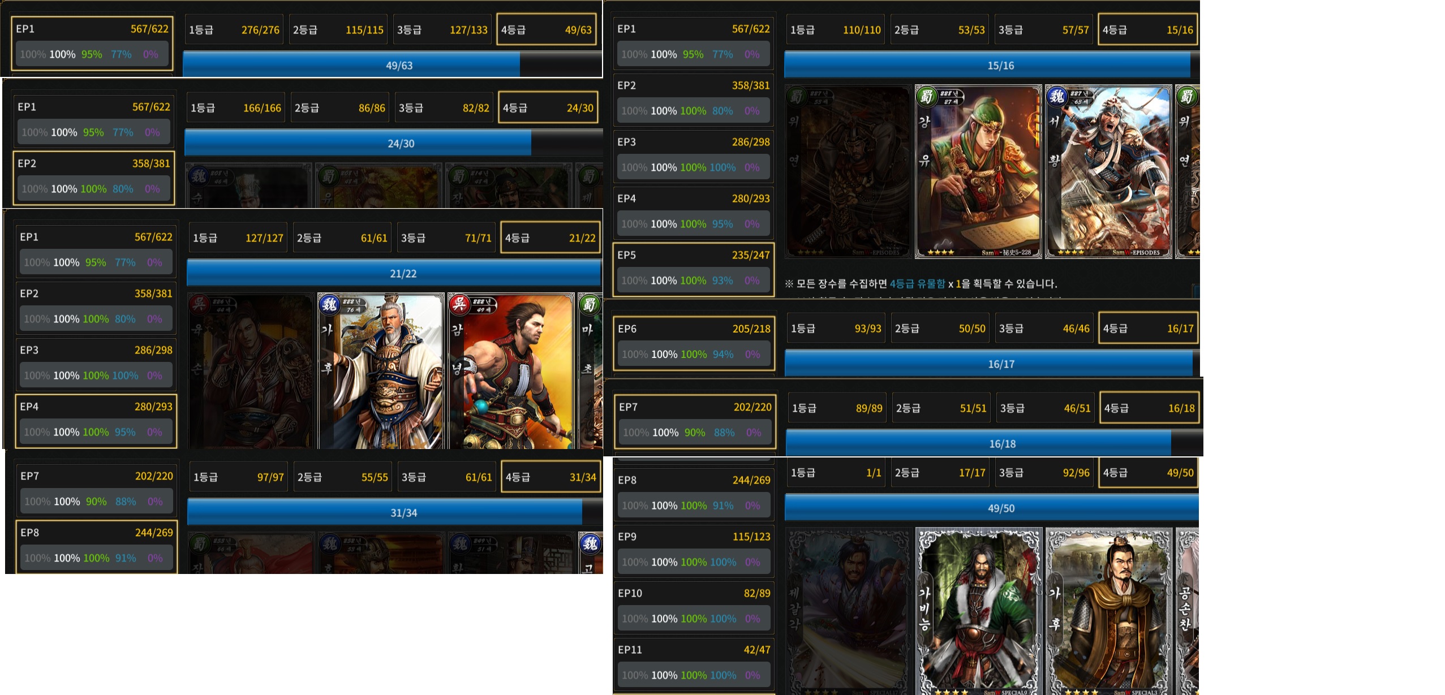Click the 吳 emblem on the dimmed 손 card

pyautogui.click(x=199, y=305)
